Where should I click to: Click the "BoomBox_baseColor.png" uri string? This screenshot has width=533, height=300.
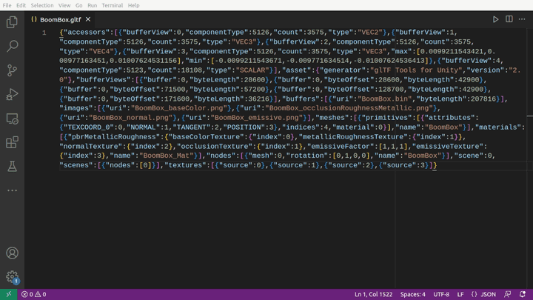click(x=179, y=108)
